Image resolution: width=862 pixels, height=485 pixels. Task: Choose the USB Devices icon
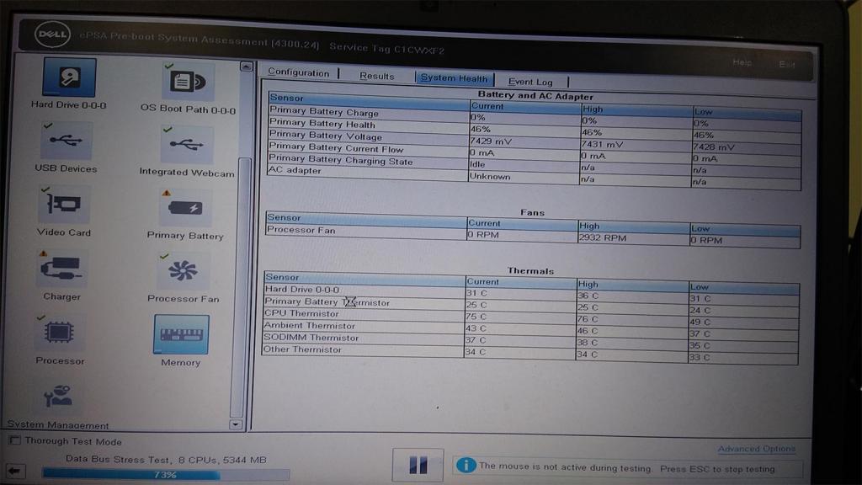[67, 141]
